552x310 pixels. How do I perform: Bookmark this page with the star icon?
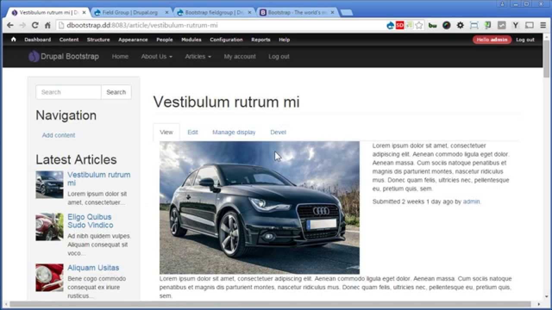419,25
